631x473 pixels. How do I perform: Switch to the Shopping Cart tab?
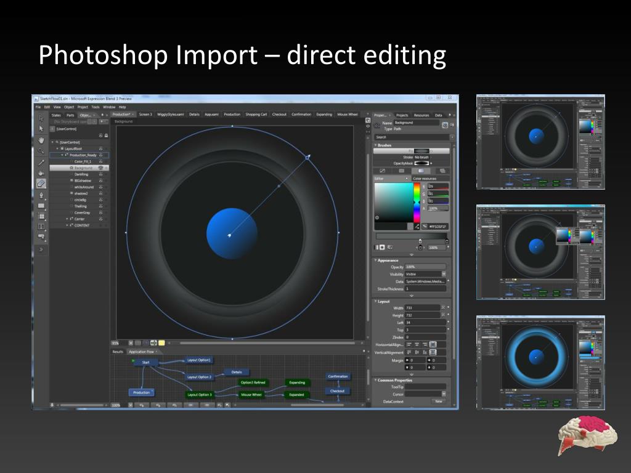[x=256, y=115]
